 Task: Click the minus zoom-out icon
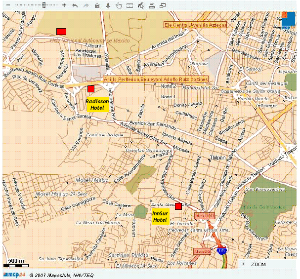8,5
